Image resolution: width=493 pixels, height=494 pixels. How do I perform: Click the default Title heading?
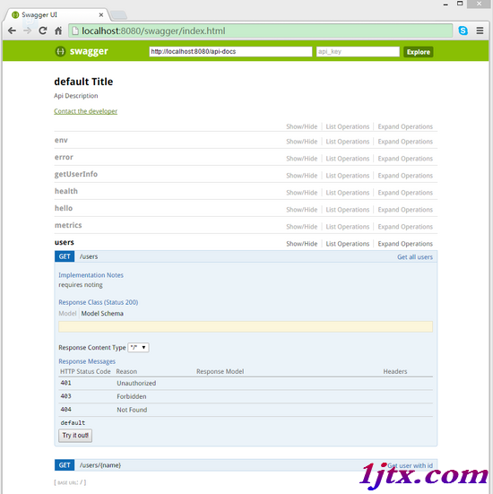pos(83,82)
